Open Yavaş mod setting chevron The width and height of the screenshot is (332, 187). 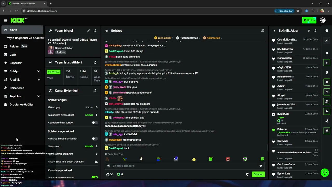click(96, 146)
